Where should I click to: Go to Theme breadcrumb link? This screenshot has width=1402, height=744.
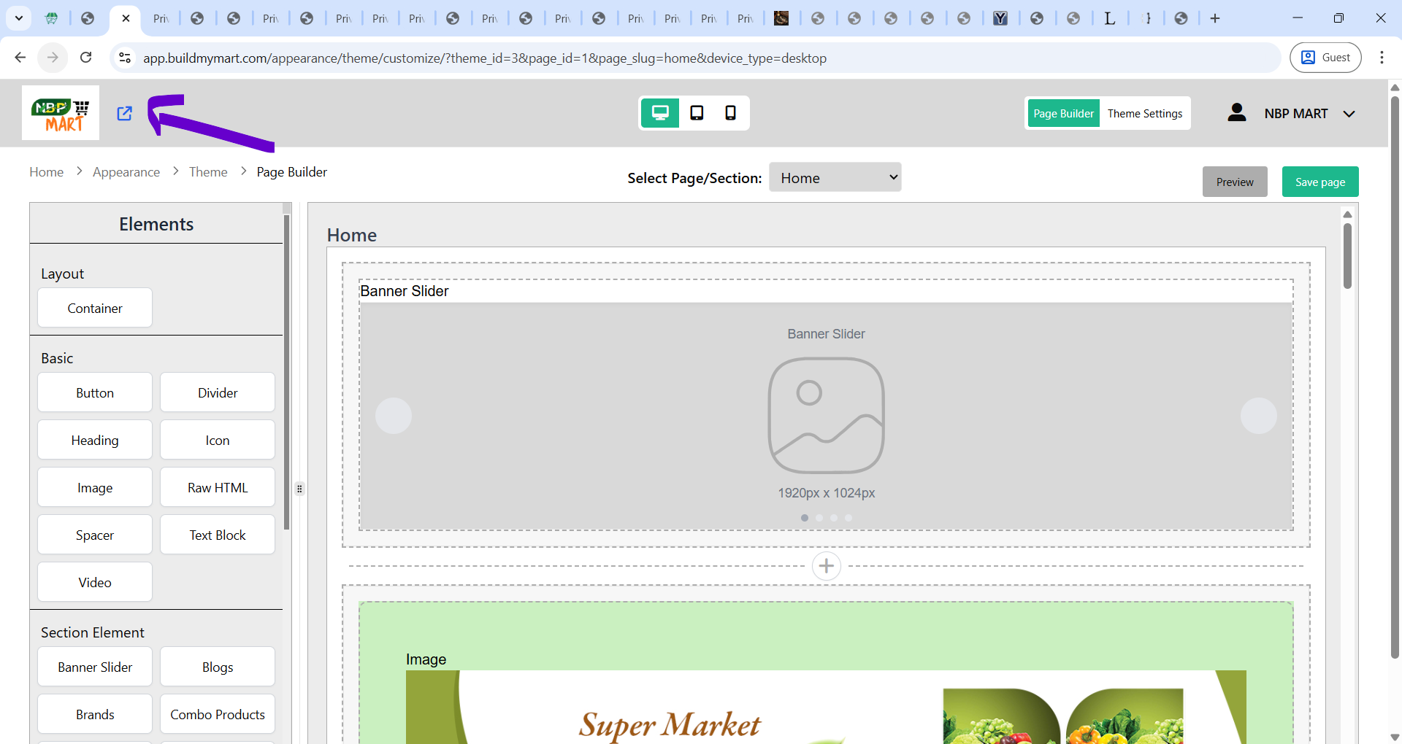[x=208, y=172]
